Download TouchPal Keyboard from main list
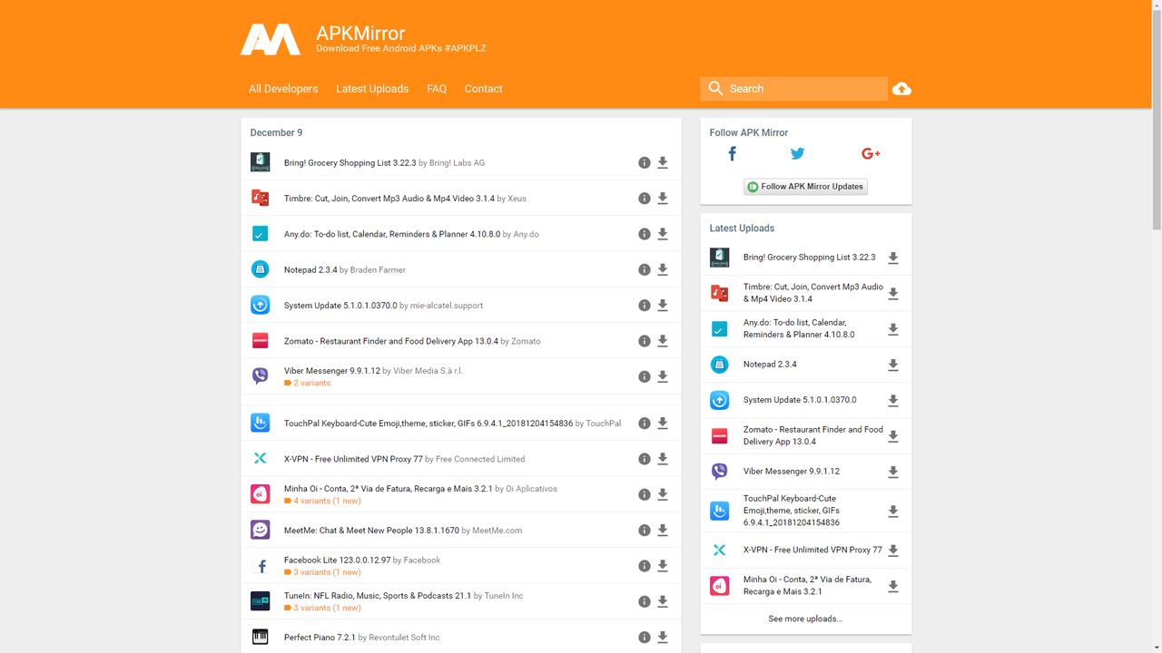 [663, 424]
